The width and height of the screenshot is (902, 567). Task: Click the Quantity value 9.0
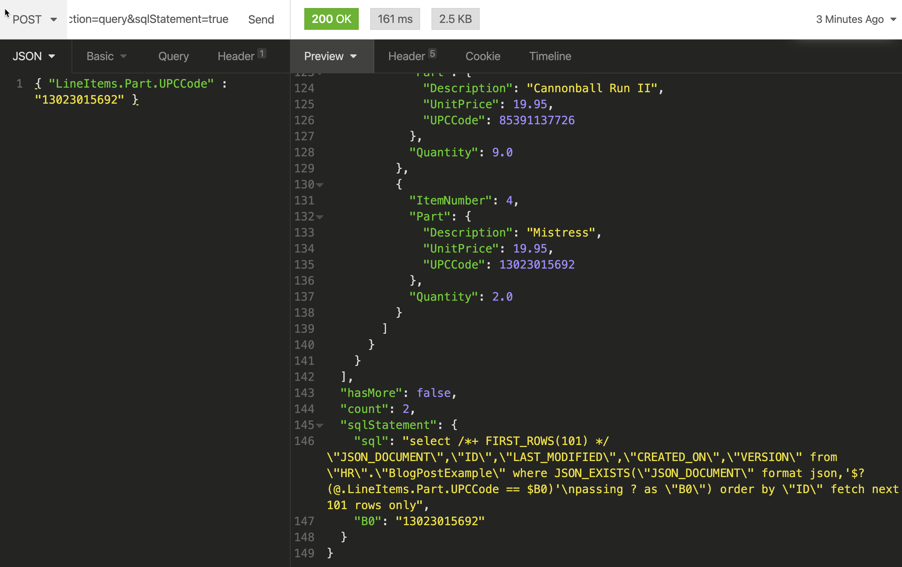tap(502, 153)
